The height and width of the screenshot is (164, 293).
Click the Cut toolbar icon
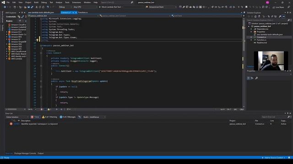click(x=37, y=7)
